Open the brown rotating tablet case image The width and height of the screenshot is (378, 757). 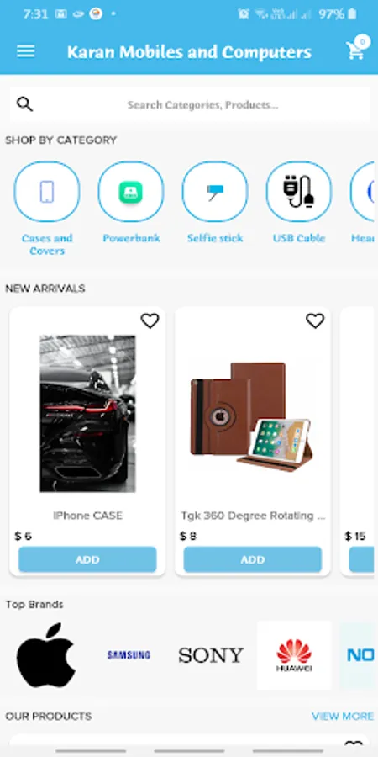[250, 416]
